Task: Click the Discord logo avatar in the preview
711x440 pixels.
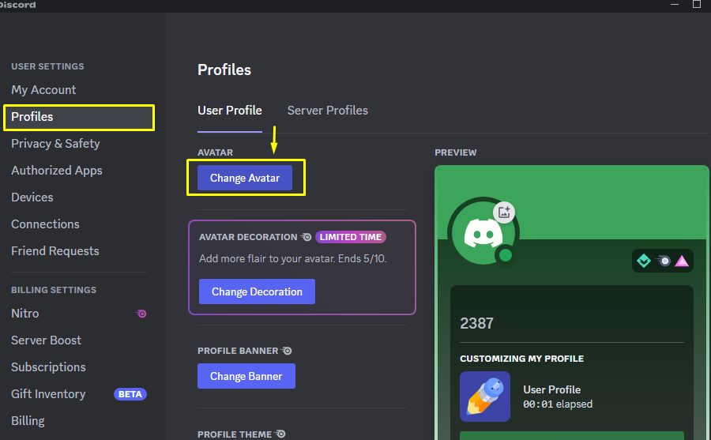Action: coord(483,233)
